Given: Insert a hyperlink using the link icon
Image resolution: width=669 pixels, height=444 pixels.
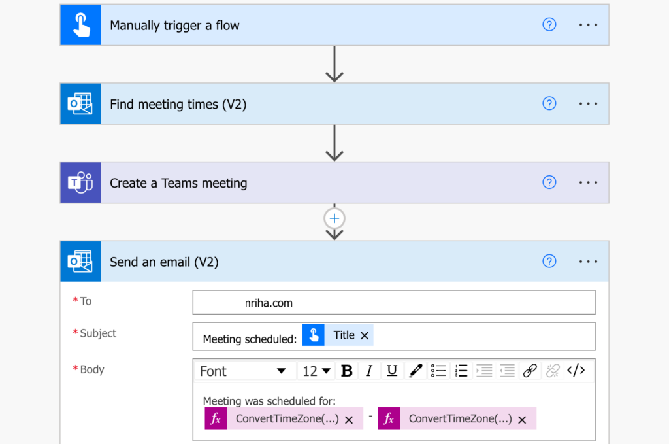Looking at the screenshot, I should click(x=530, y=371).
